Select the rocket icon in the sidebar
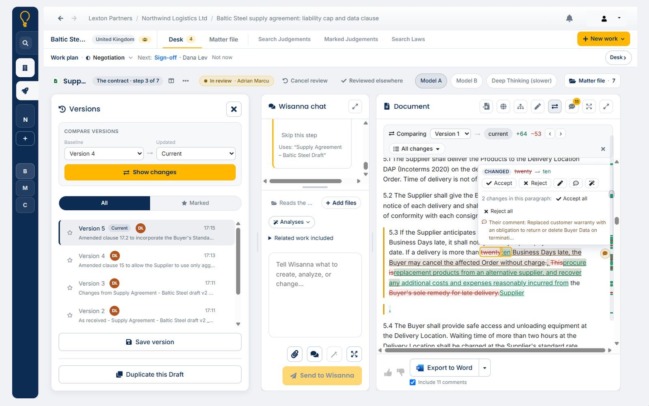The image size is (649, 406). [25, 91]
